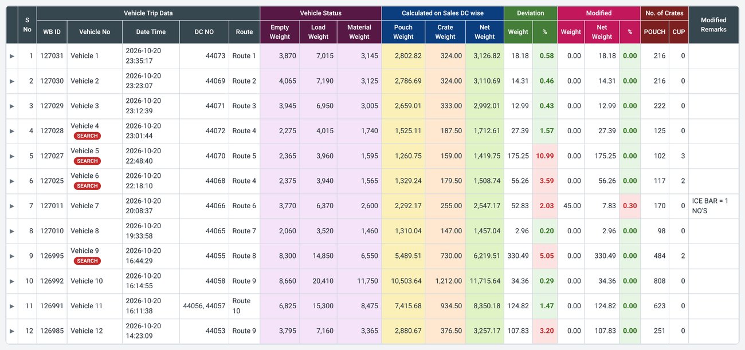This screenshot has height=350, width=745.
Task: Expand the row for WB ID 126995
Action: click(12, 256)
